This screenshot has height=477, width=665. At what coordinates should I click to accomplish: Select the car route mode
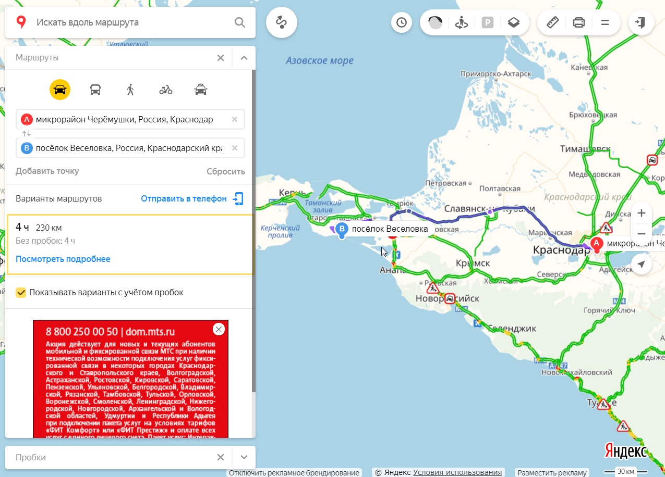[60, 90]
